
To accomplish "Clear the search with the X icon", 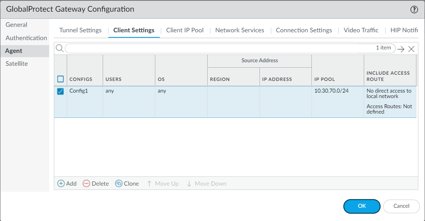I will pyautogui.click(x=411, y=49).
